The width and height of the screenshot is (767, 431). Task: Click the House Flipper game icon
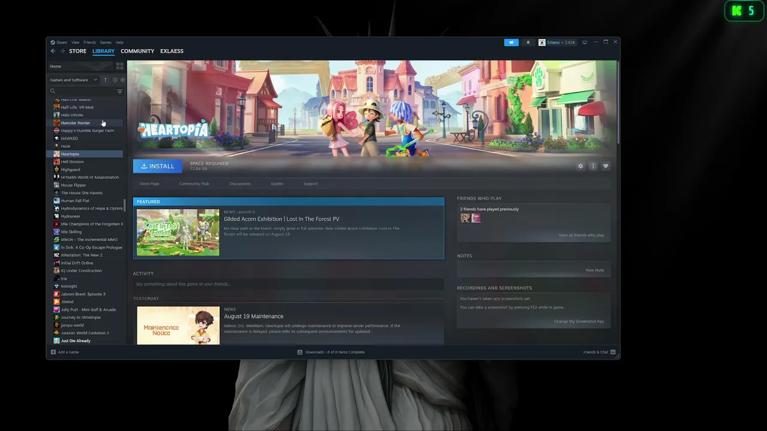point(56,185)
